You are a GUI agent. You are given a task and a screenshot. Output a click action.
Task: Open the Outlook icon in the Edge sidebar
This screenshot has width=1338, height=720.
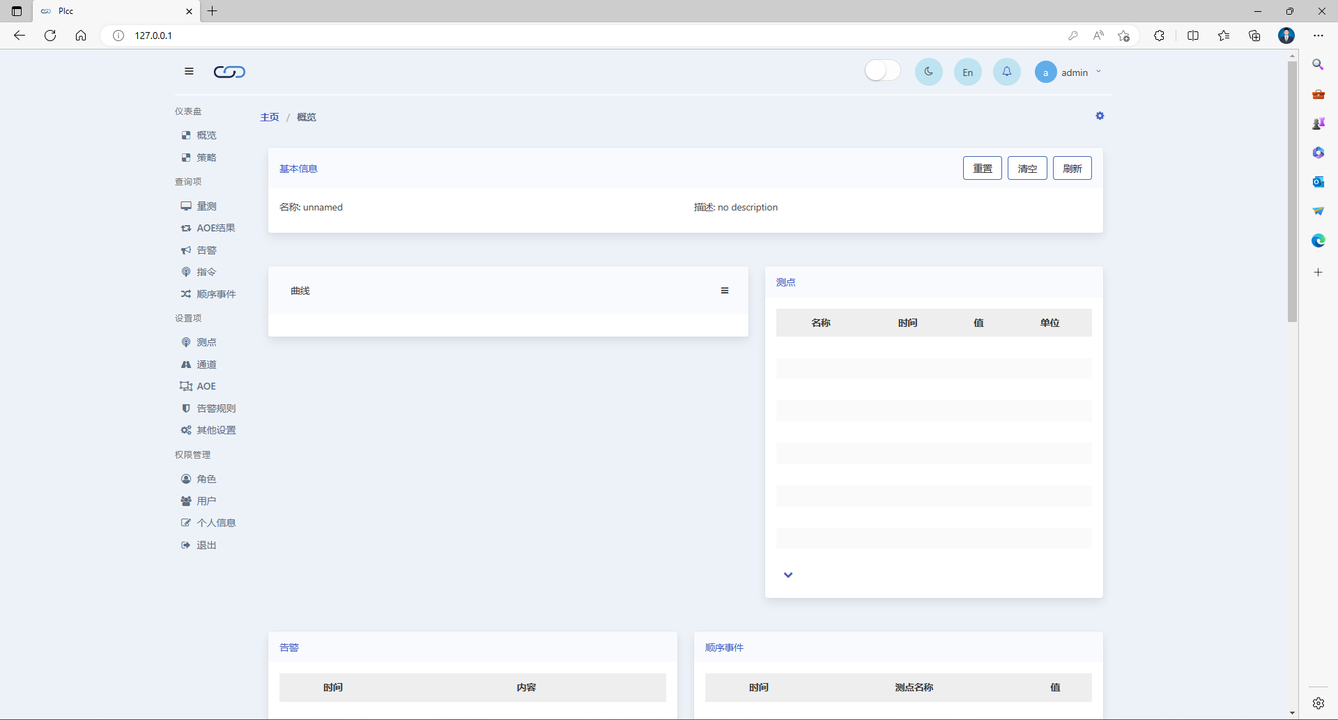(1318, 182)
